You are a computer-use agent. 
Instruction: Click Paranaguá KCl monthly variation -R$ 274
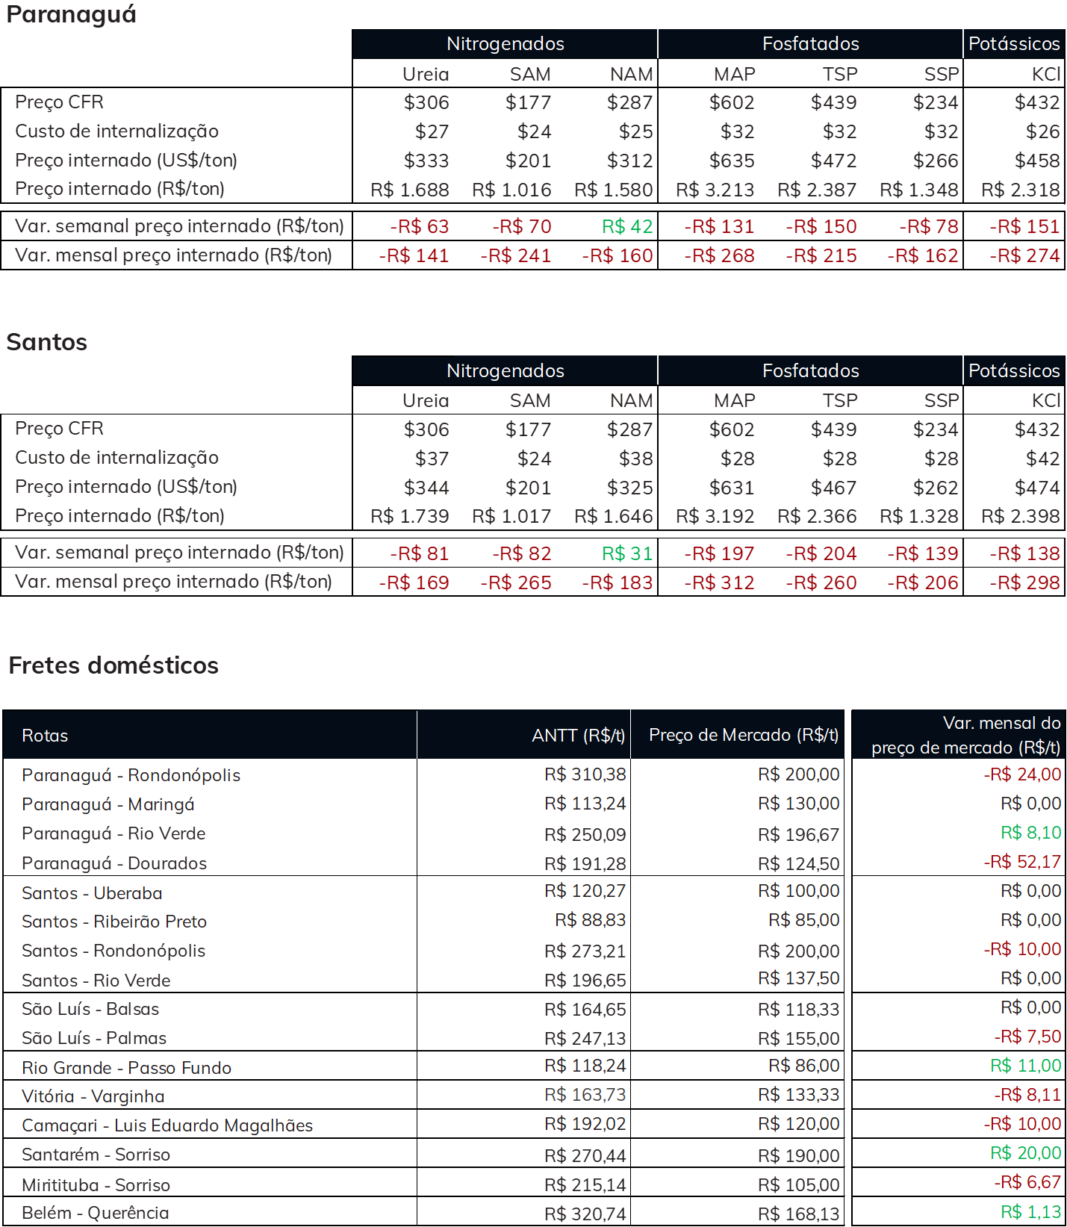click(x=1025, y=255)
